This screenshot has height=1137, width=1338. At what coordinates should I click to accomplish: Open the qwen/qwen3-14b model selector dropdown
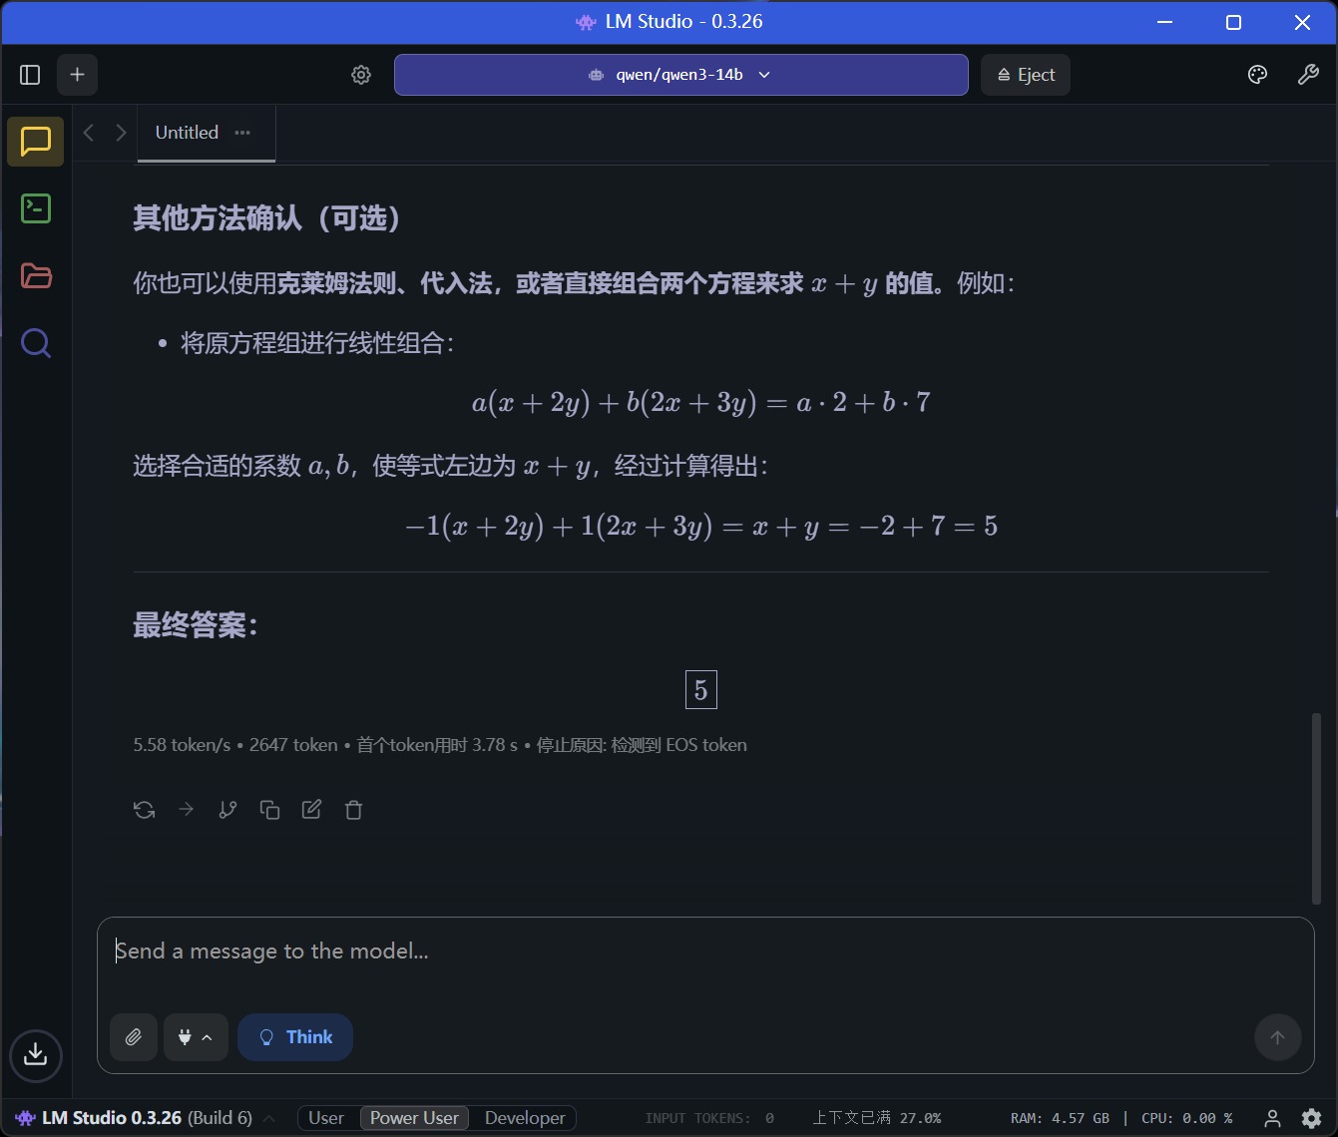[x=680, y=75]
